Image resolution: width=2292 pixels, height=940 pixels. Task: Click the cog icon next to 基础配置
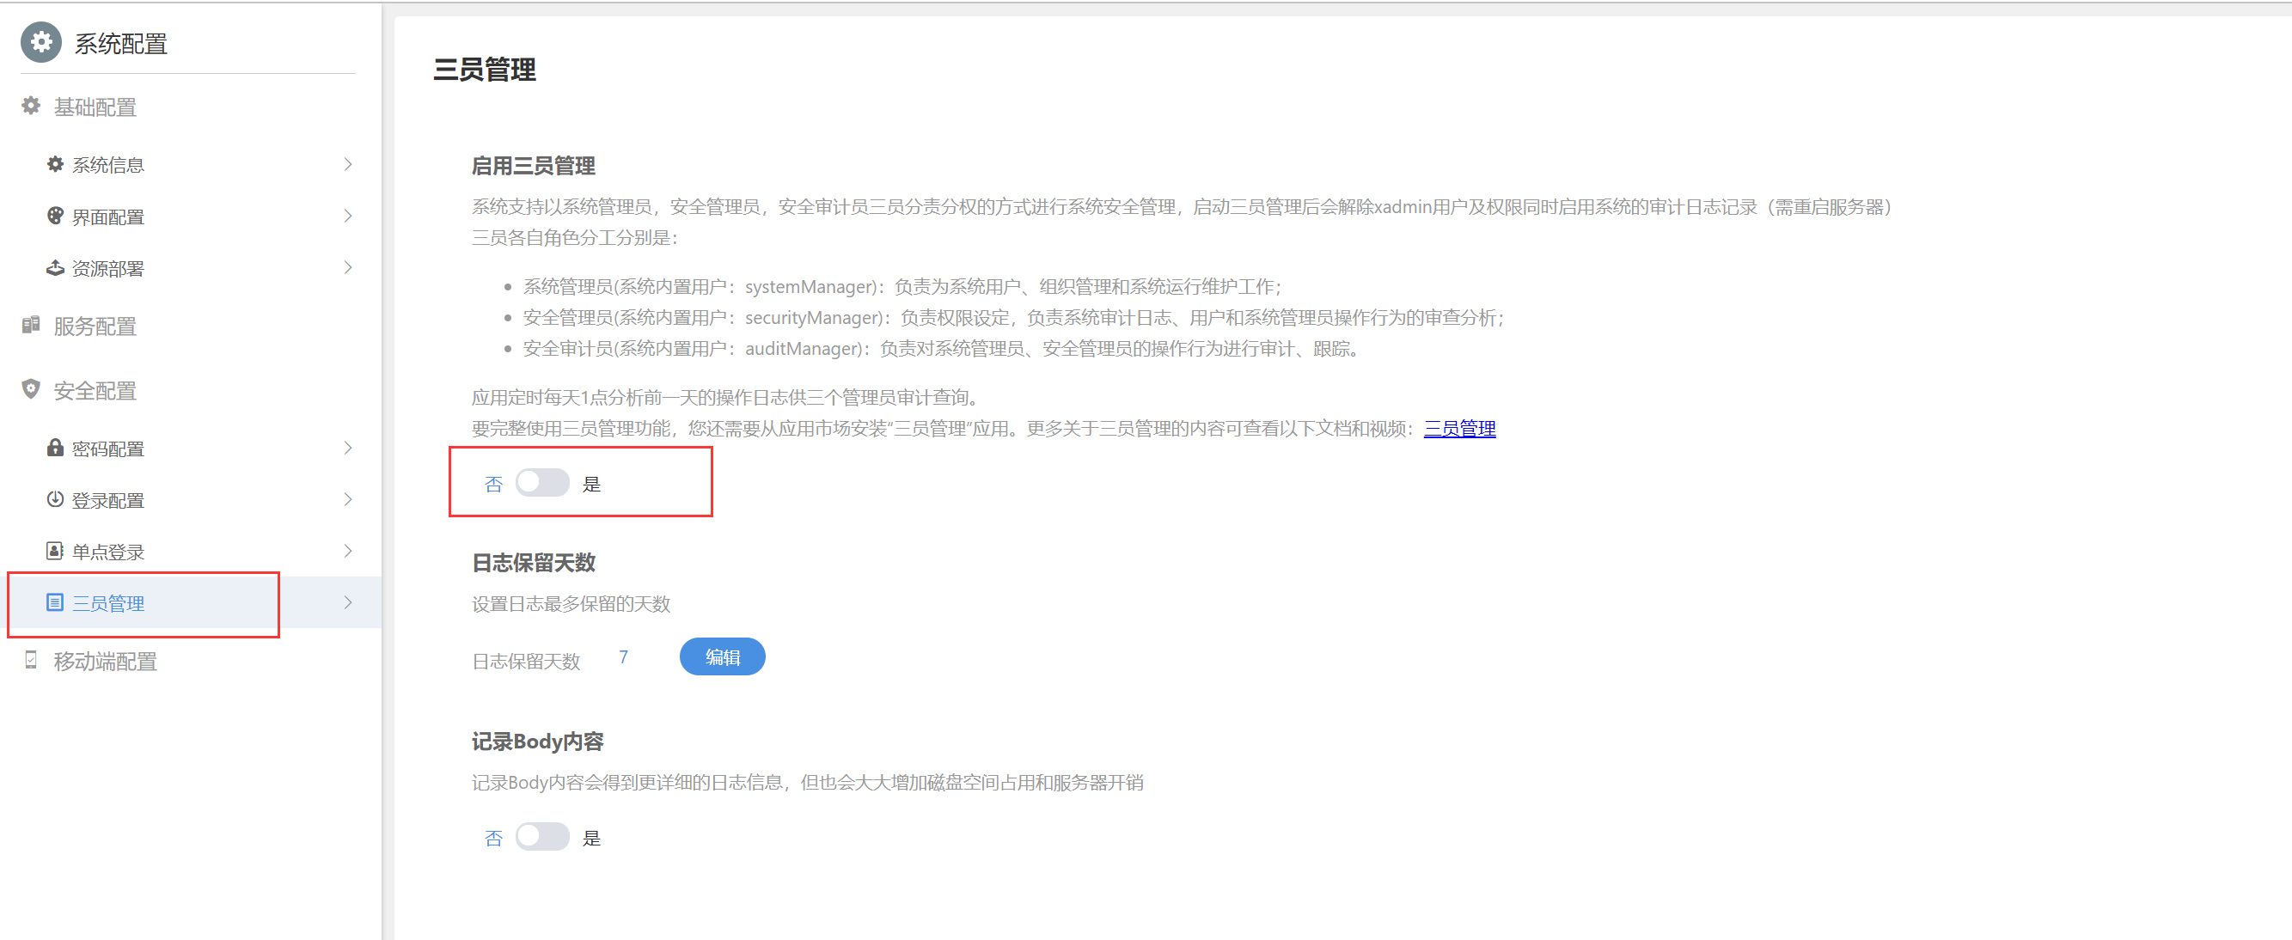pos(31,106)
